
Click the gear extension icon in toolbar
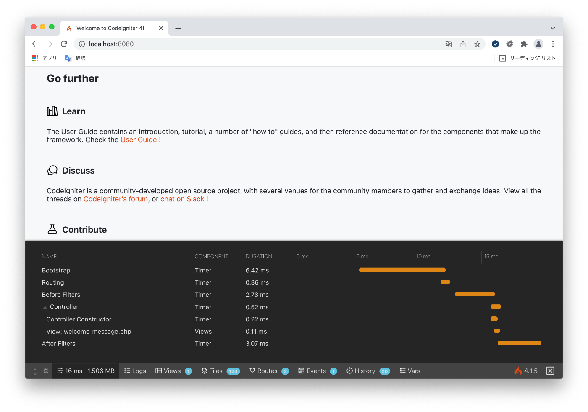click(510, 44)
